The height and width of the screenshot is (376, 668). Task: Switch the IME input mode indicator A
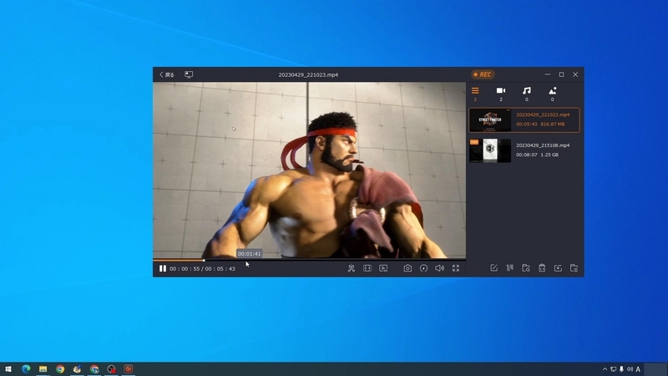point(638,369)
